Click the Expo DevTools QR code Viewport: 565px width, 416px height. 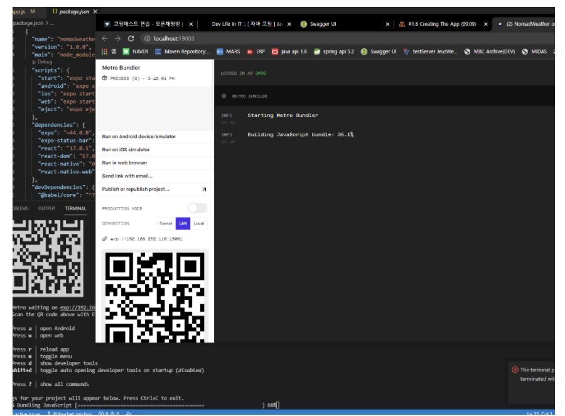coord(154,296)
